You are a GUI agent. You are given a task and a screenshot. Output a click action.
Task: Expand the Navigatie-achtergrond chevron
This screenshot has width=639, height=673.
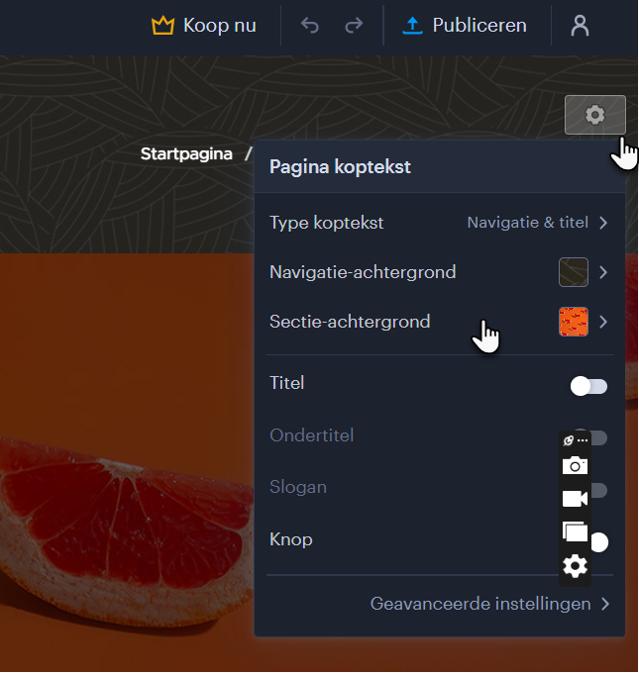click(603, 272)
